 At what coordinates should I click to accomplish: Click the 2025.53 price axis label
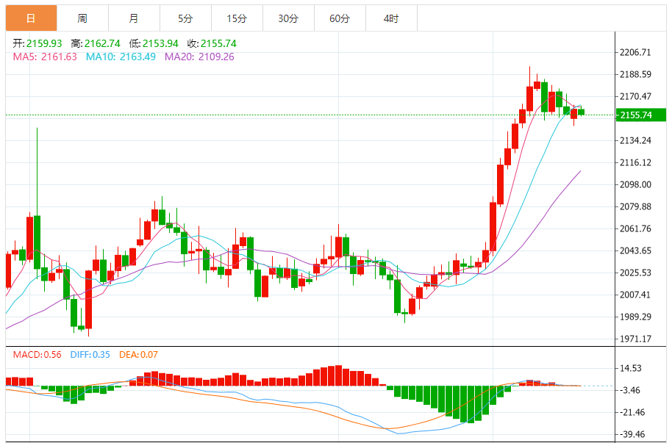tap(635, 273)
